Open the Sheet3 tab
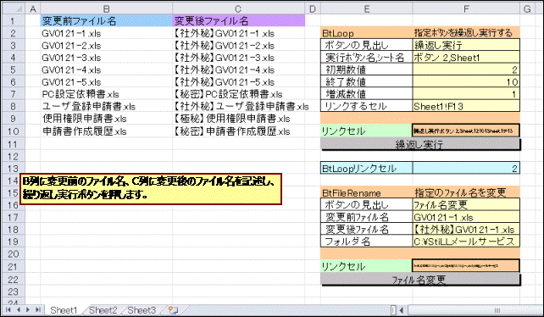Viewport: 544px width, 317px height. point(142,310)
